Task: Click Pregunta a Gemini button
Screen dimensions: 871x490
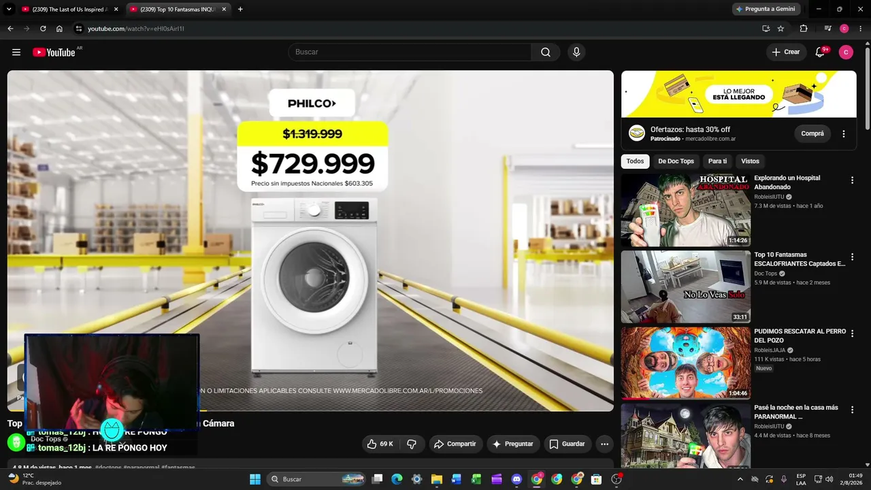Action: click(x=766, y=10)
